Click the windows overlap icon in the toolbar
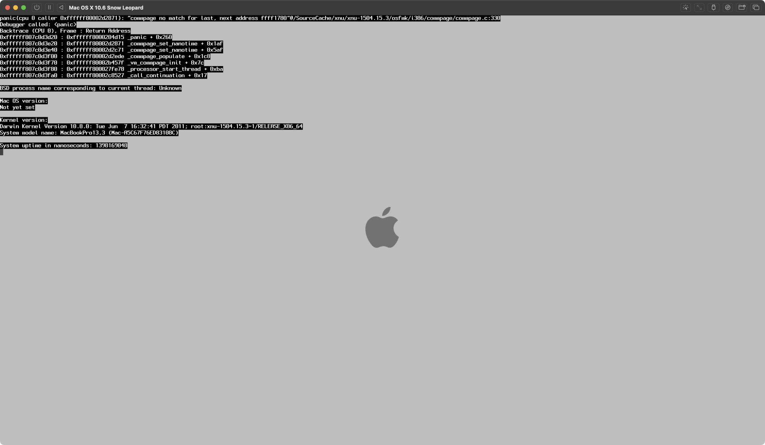The height and width of the screenshot is (445, 765). 756,7
